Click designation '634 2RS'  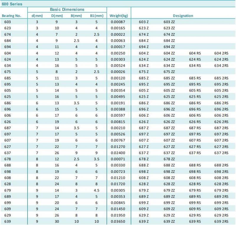pos(221,66)
